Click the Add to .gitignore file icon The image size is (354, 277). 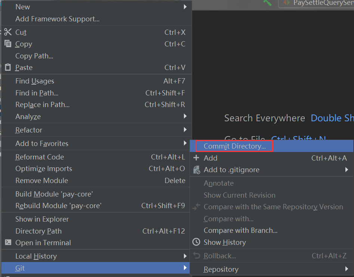(196, 170)
